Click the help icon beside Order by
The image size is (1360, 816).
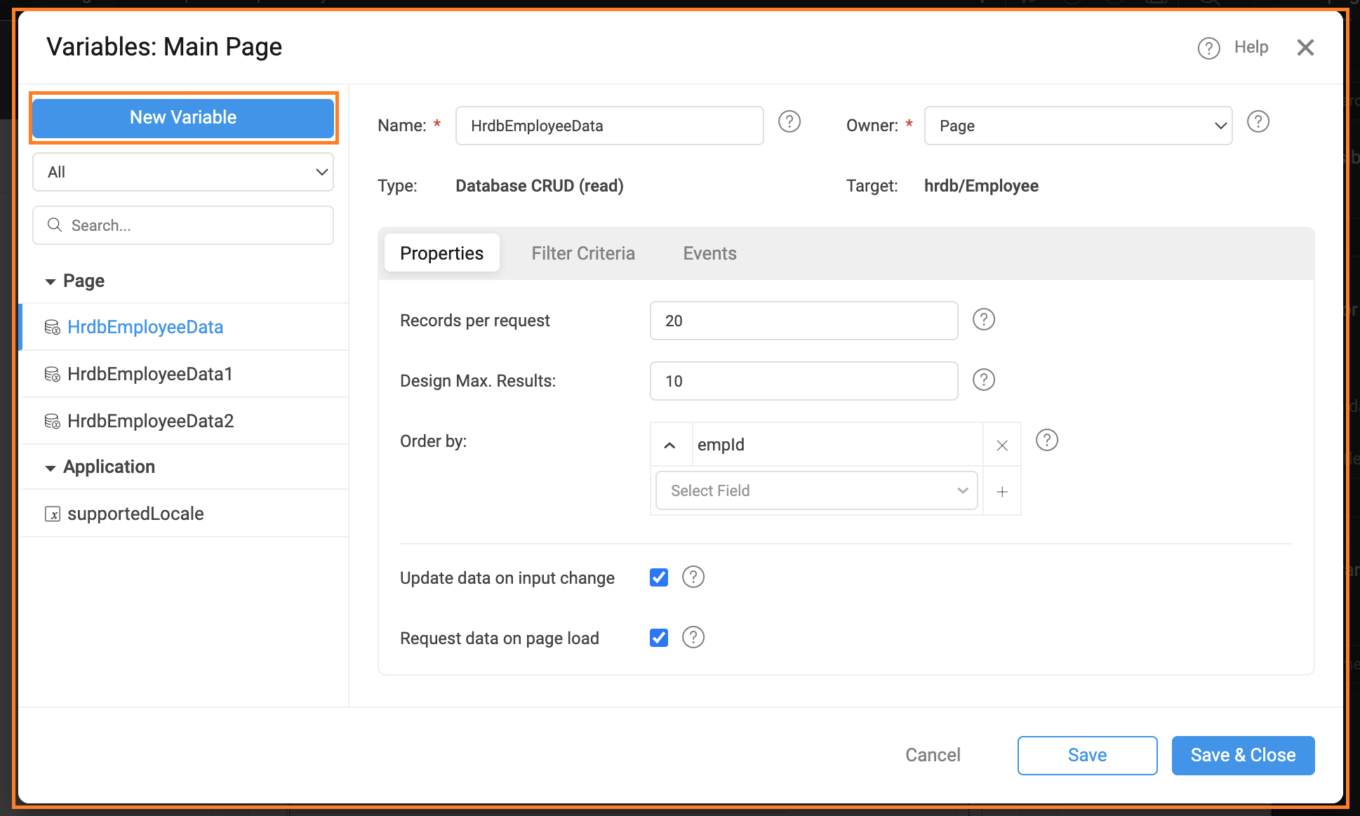coord(1047,440)
